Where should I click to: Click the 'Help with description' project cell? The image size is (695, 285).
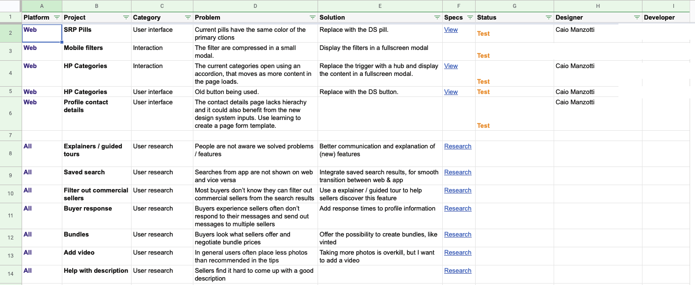point(97,274)
